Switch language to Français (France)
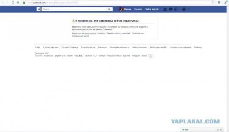Screen dimensions: 229x132 (114, 56)
